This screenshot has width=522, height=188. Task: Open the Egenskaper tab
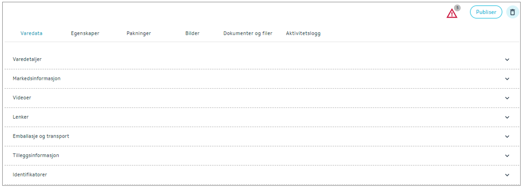85,33
